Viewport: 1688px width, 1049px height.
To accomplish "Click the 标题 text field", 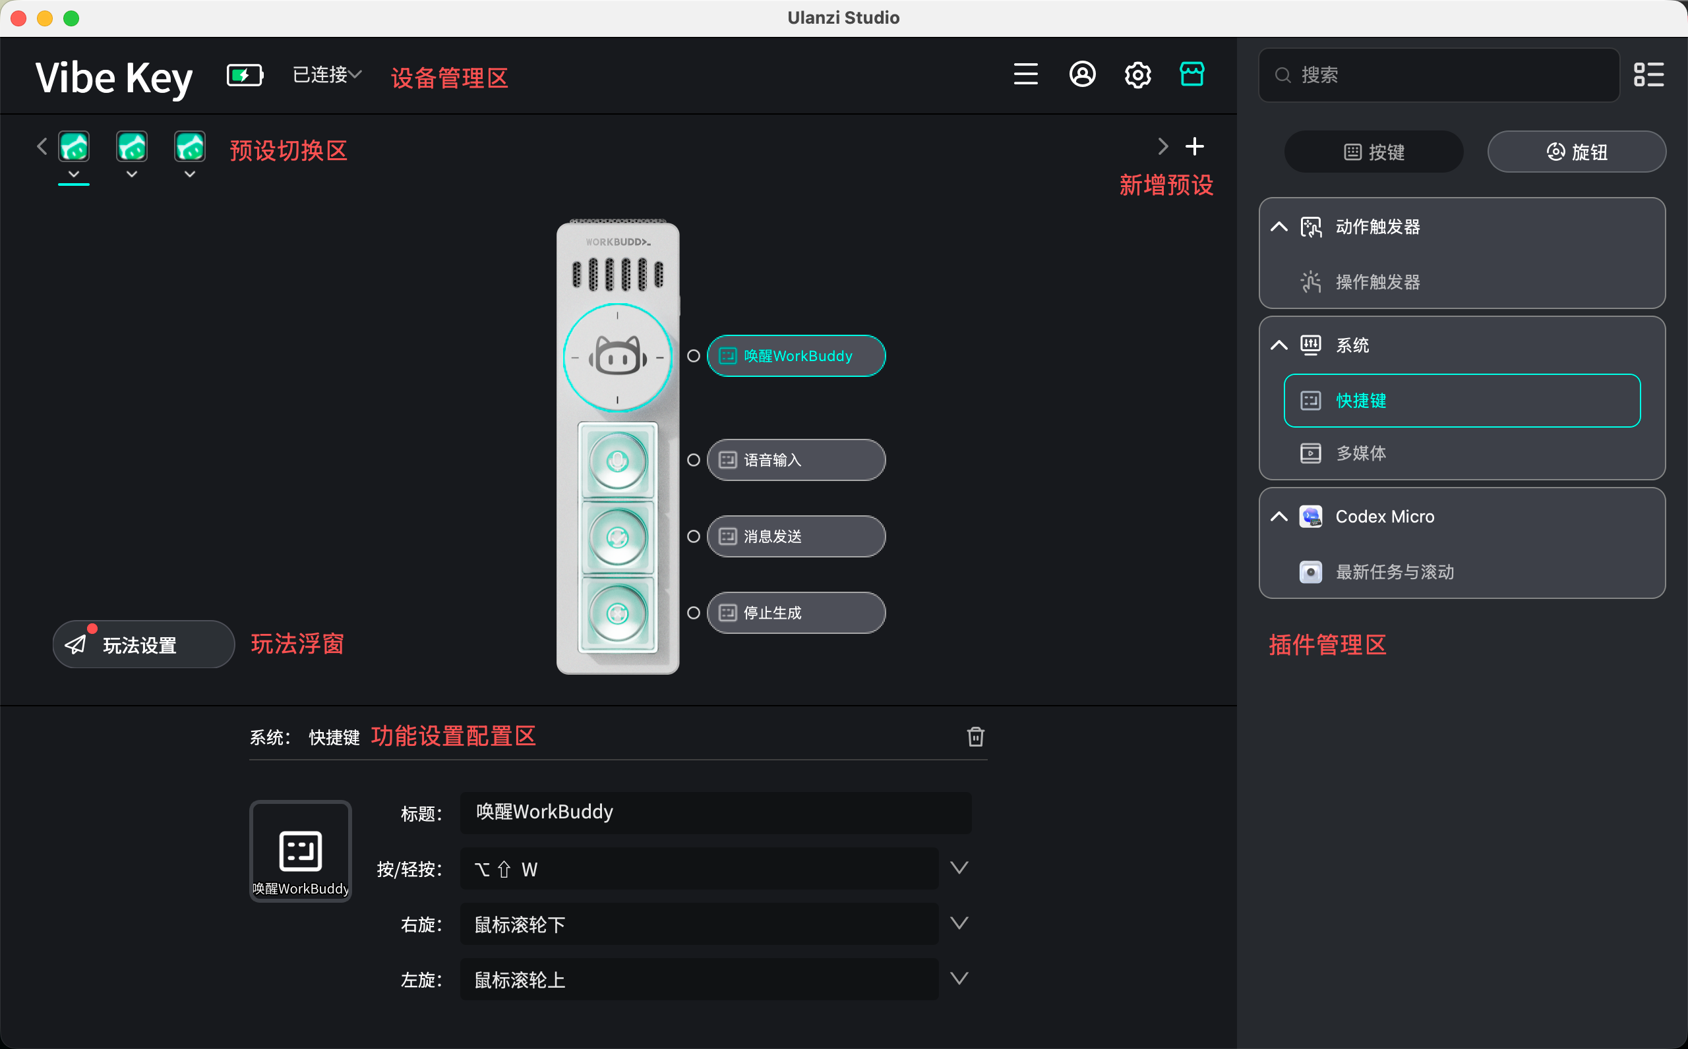I will 715,812.
